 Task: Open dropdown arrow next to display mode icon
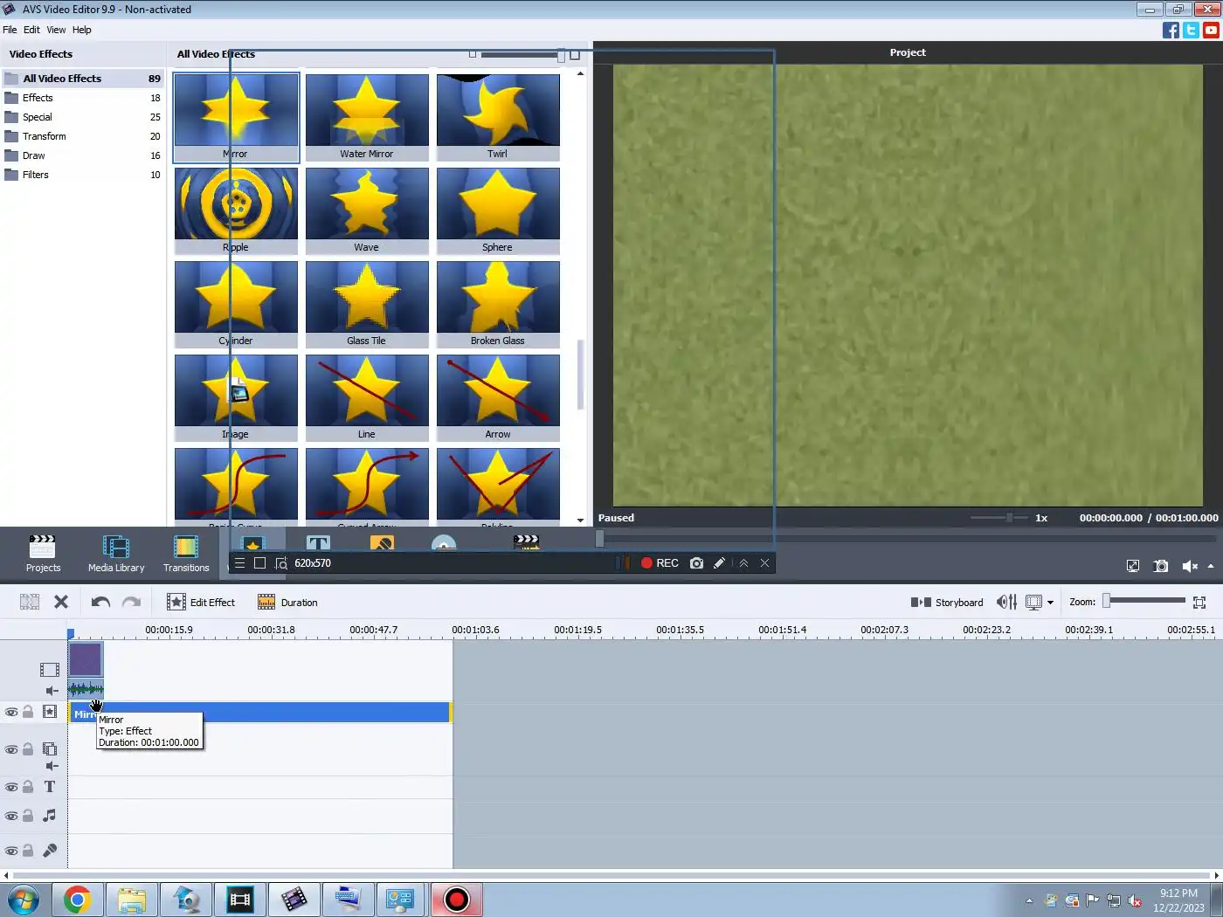point(1050,602)
